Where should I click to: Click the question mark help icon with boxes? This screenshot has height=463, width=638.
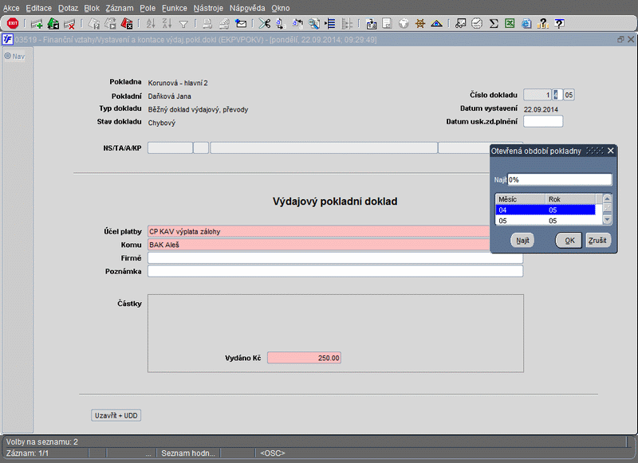coord(543,24)
